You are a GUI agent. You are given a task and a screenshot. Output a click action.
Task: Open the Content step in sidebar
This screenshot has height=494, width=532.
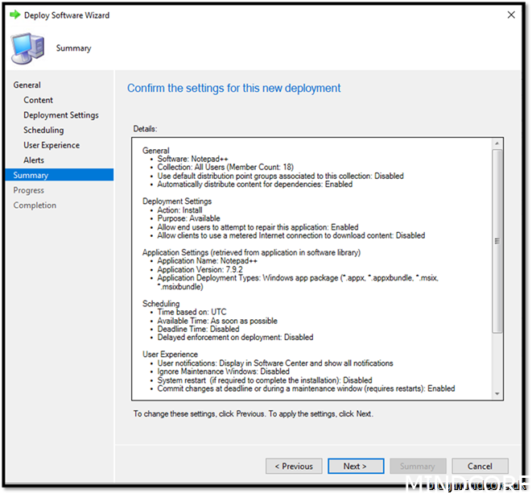click(x=39, y=100)
